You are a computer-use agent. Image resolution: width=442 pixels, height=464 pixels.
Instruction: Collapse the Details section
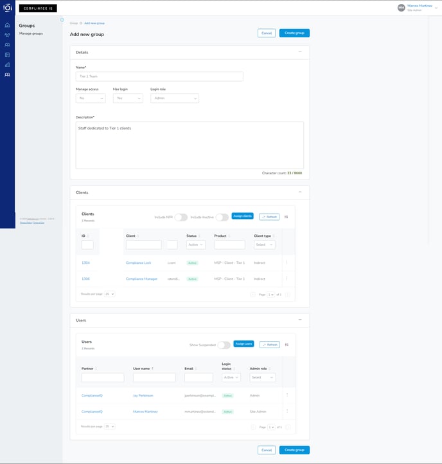300,52
